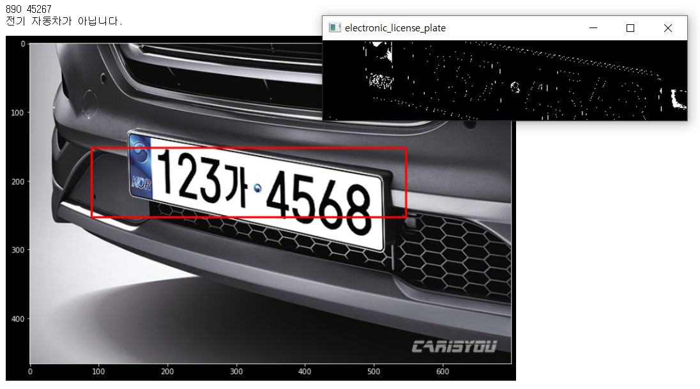Click the message 전기 자동차가 아닙니다
Image resolution: width=700 pixels, height=389 pixels.
[63, 21]
